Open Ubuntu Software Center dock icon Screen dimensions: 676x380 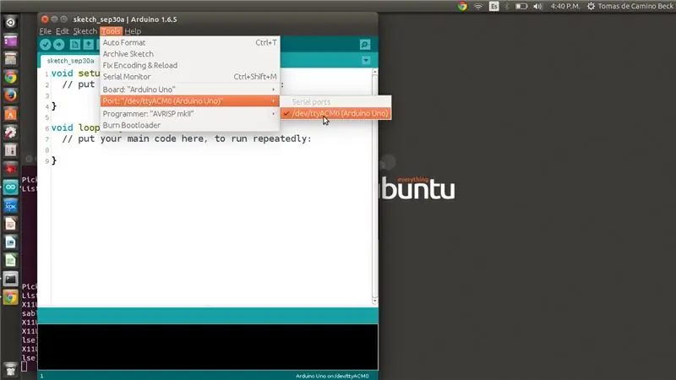pyautogui.click(x=10, y=114)
